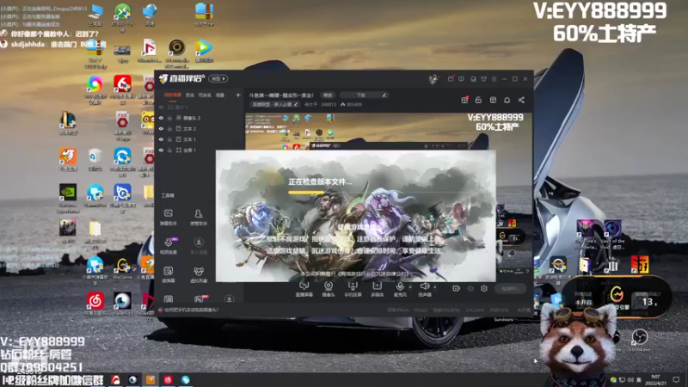
Task: Select the 摄像头 2 source row
Action: click(200, 118)
